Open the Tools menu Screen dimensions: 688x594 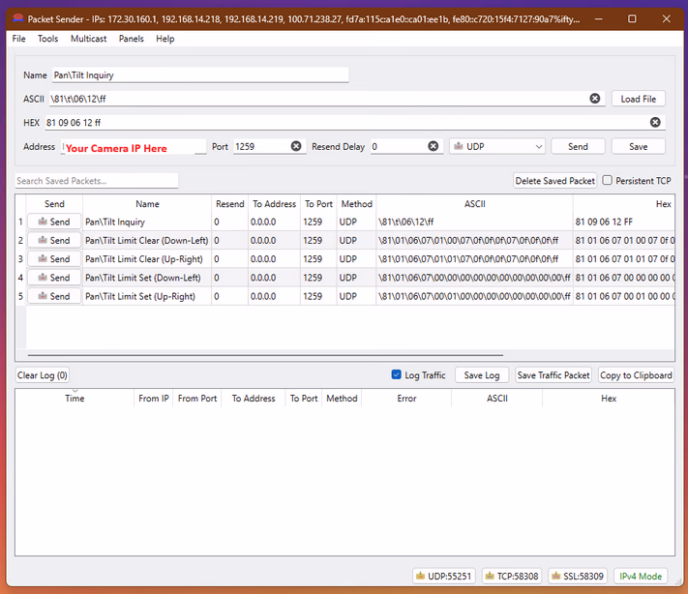(47, 39)
